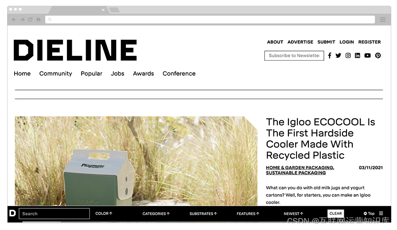Viewport: 397px width, 230px height.
Task: Open Dieline's Facebook page icon
Action: pos(329,55)
